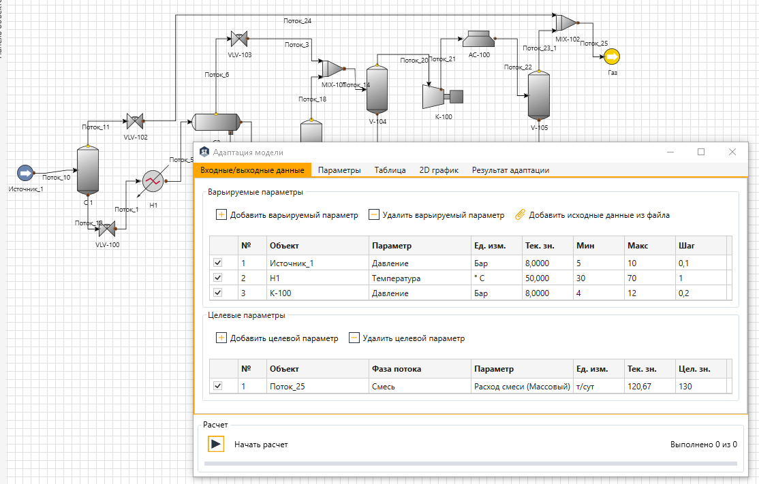Viewport: 759px width, 484px height.
Task: Click the Смесь phase cell
Action: pyautogui.click(x=419, y=387)
